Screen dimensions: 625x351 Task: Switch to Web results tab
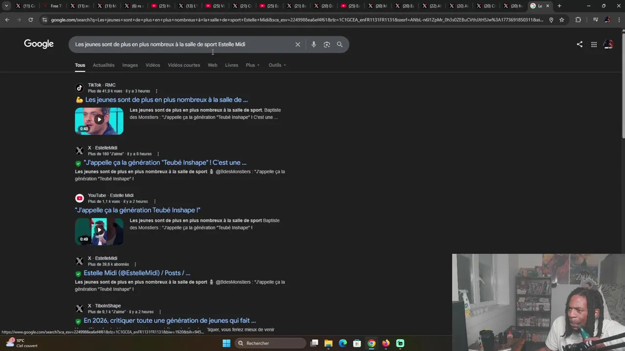click(x=212, y=65)
